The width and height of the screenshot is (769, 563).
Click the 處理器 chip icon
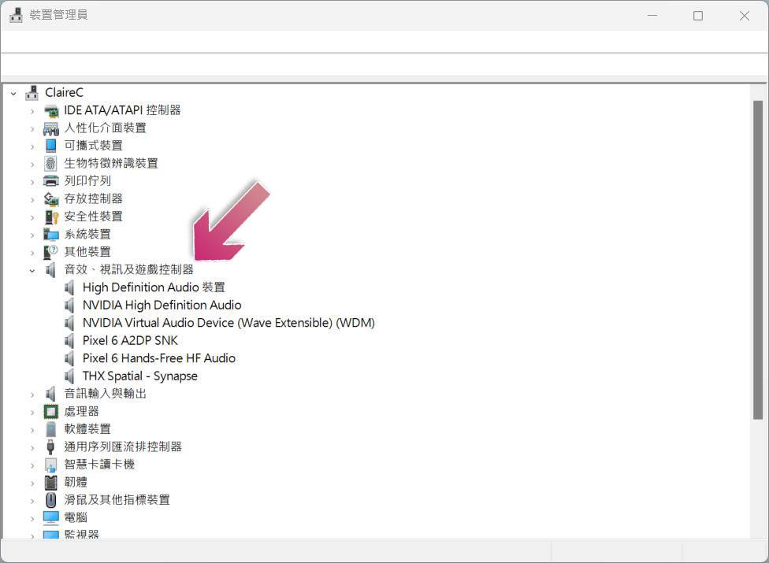tap(51, 411)
